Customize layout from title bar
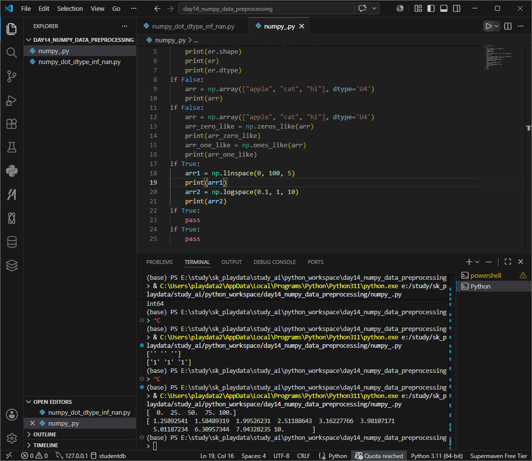 point(418,8)
